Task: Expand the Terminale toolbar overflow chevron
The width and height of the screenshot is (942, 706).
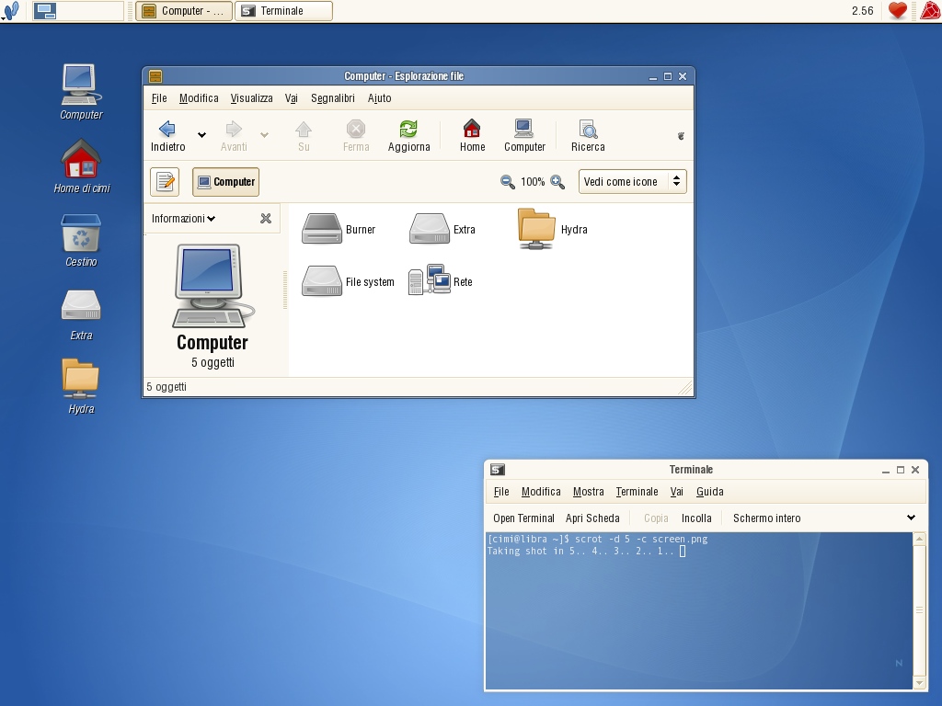Action: (911, 518)
